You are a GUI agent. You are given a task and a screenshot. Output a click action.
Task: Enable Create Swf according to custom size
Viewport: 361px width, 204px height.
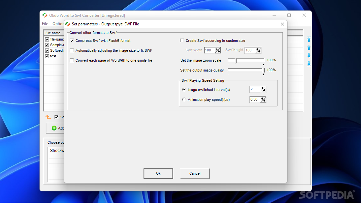[182, 41]
